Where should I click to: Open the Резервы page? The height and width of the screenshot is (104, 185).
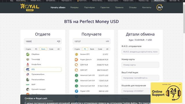coord(74,8)
